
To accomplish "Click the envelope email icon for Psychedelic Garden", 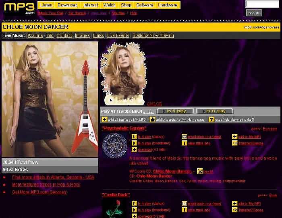I will point(185,137).
